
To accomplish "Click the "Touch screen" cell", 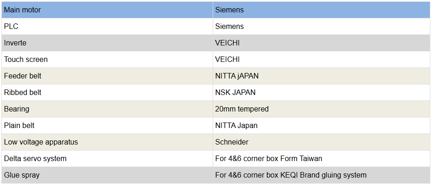I will click(x=26, y=59).
